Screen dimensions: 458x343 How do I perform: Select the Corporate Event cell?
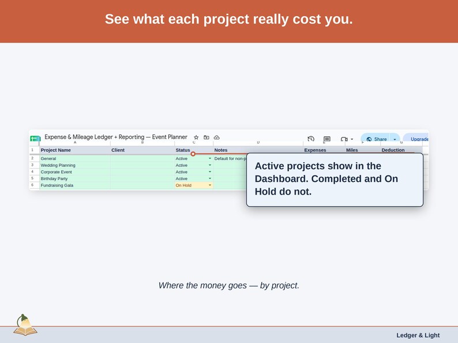coord(75,172)
